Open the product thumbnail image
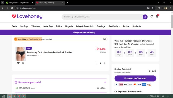 21,54
